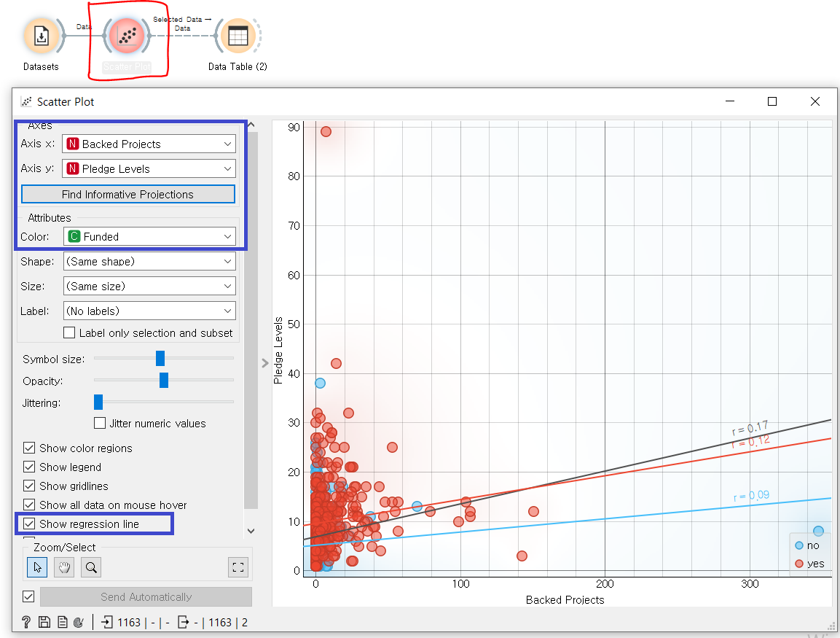This screenshot has width=840, height=638.
Task: Expand the plot with the side chevron
Action: (x=264, y=363)
